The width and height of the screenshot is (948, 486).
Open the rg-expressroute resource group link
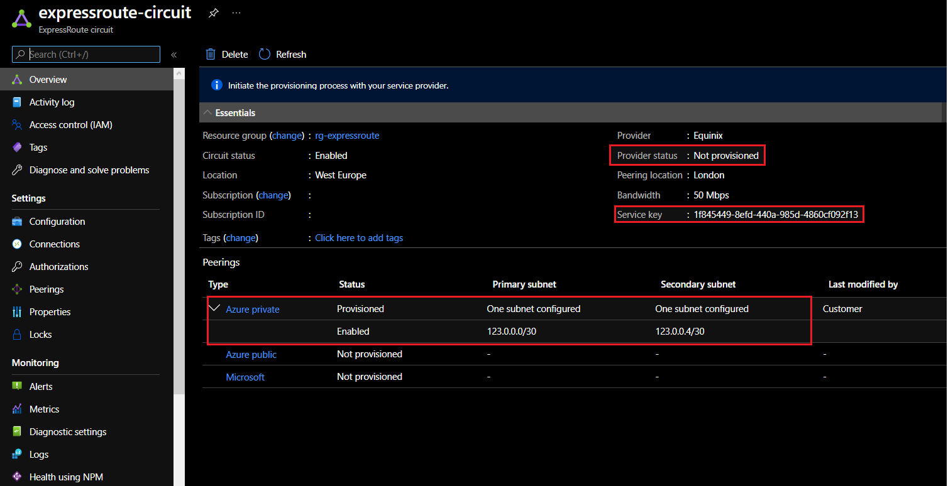pyautogui.click(x=347, y=136)
